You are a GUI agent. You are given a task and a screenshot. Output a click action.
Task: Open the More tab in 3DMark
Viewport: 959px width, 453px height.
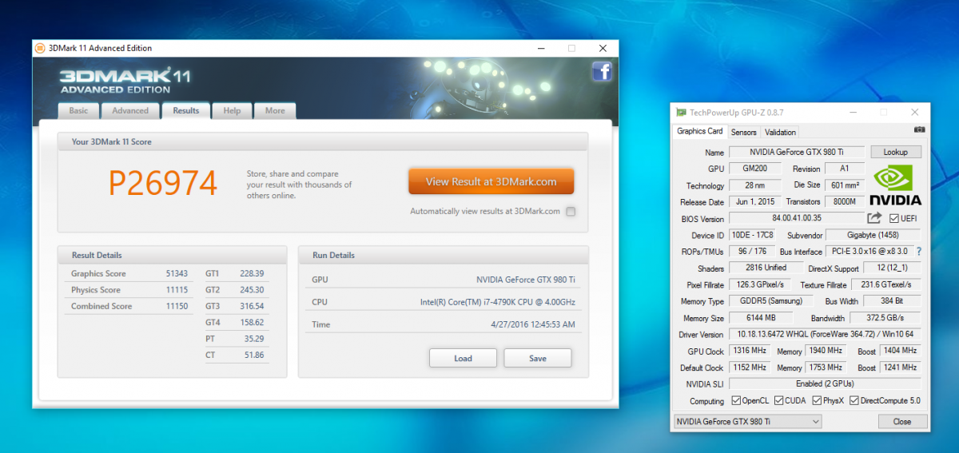point(275,111)
